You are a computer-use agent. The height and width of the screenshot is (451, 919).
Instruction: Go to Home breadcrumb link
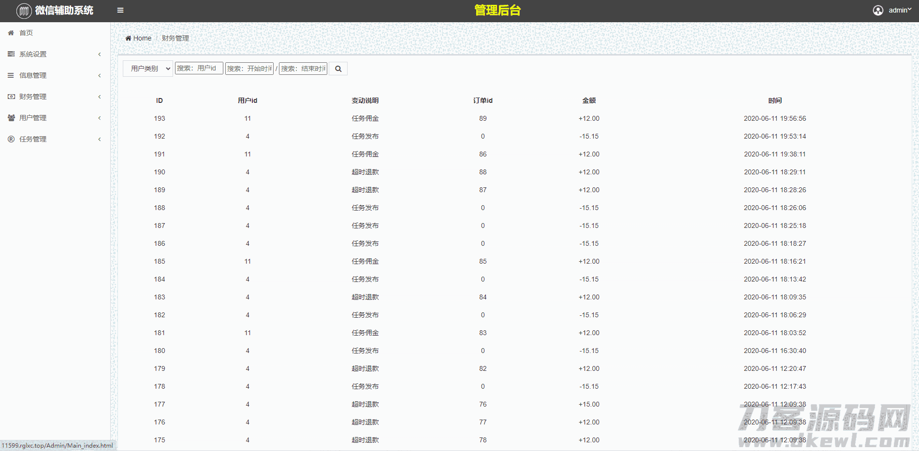142,38
